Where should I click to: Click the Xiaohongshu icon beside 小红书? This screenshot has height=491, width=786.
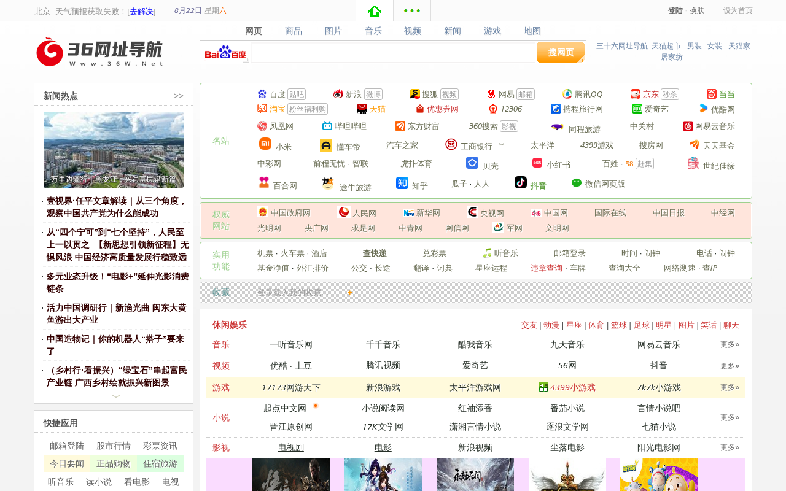(537, 163)
